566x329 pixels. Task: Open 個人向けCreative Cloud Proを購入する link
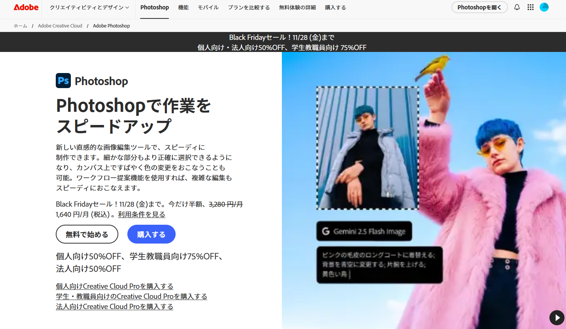[115, 286]
